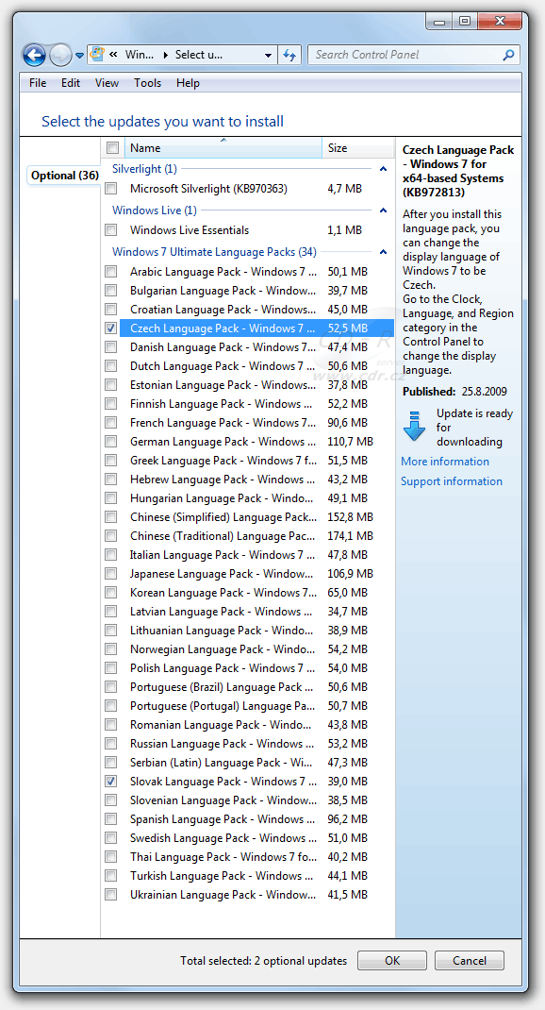This screenshot has width=545, height=1010.
Task: Click the Cancel button
Action: (x=469, y=960)
